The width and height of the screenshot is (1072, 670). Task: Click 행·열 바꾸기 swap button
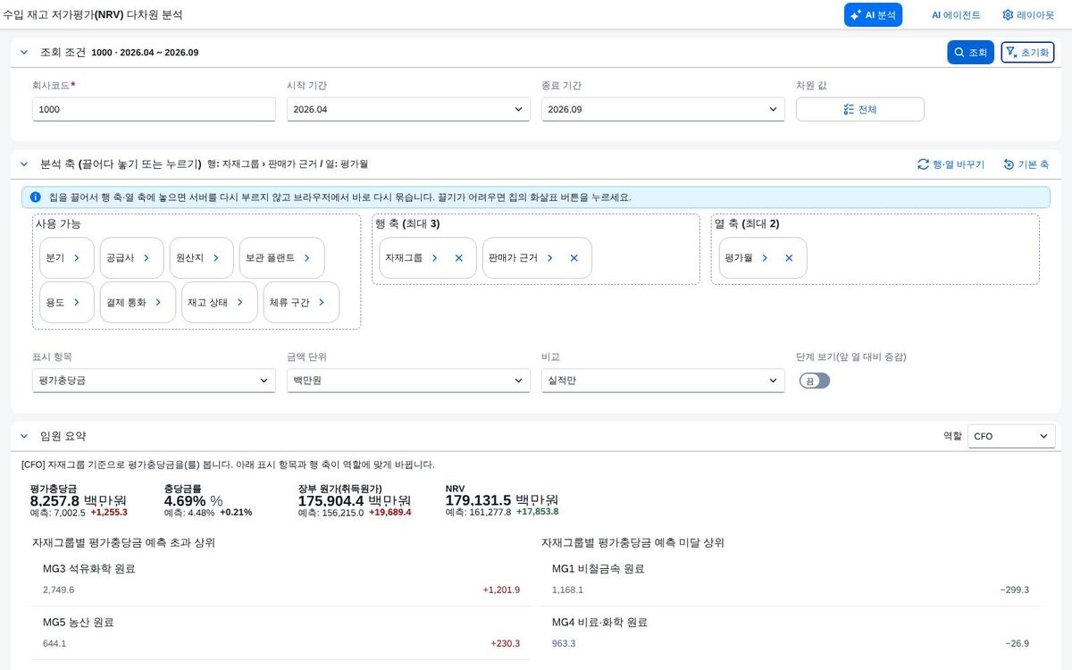[x=951, y=164]
